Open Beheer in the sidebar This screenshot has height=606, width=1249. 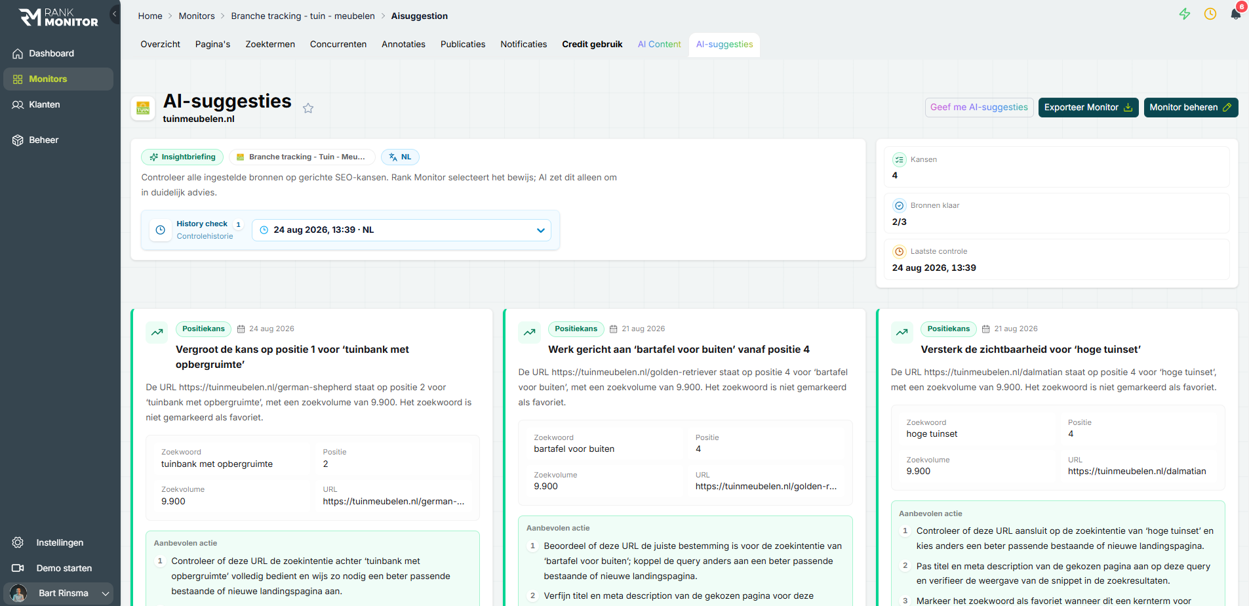click(58, 140)
